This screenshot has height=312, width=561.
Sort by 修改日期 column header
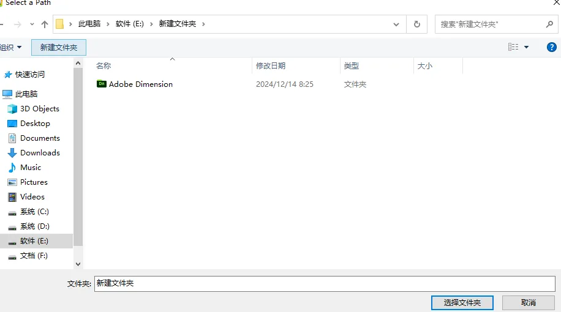tap(271, 65)
